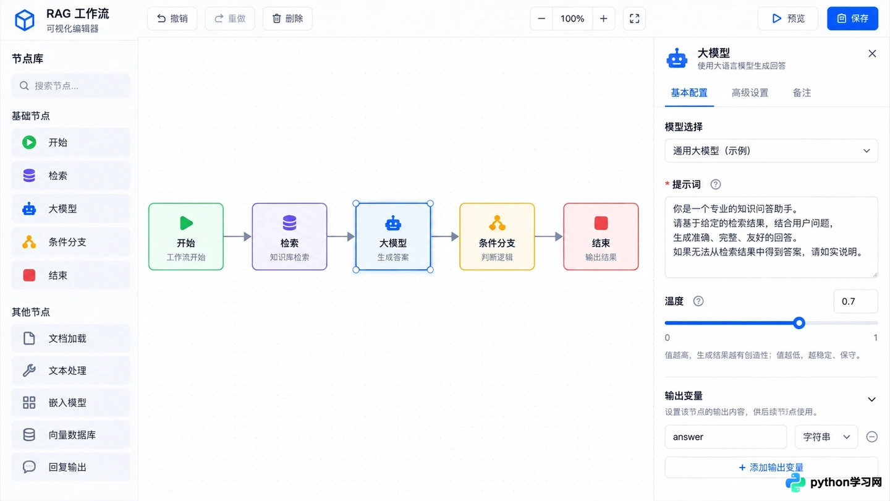Click the 可视化编辑器 subtitle text
The image size is (890, 501).
(72, 28)
